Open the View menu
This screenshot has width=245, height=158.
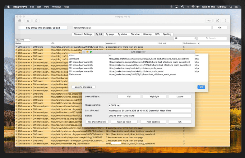point(47,7)
